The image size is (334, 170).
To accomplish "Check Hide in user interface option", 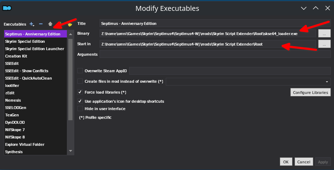I will (x=80, y=109).
